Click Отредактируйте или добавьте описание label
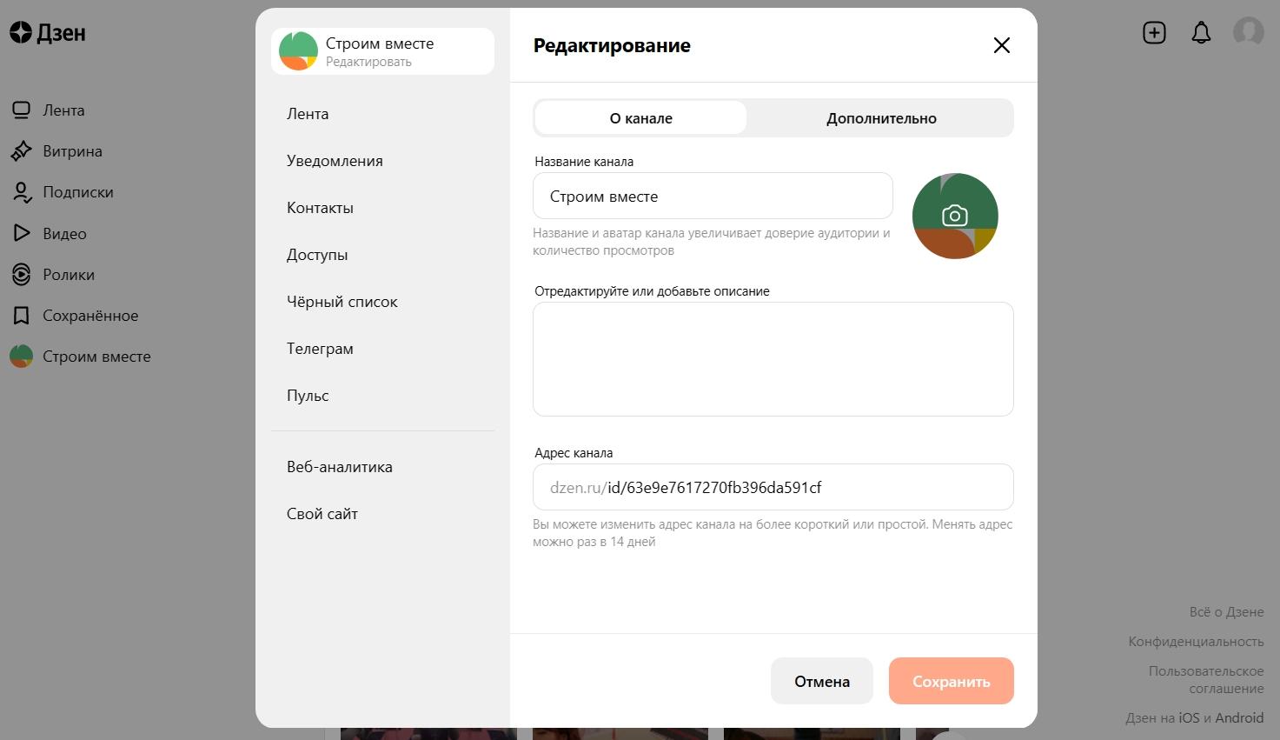Viewport: 1280px width, 740px height. pyautogui.click(x=652, y=291)
